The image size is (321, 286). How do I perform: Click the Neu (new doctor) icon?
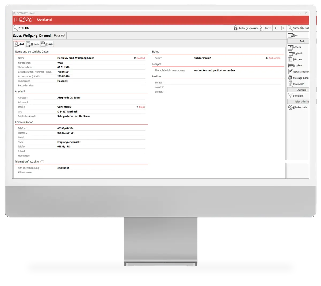coord(290,35)
